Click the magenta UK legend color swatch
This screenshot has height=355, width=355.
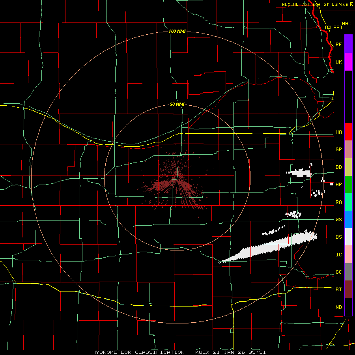348,62
